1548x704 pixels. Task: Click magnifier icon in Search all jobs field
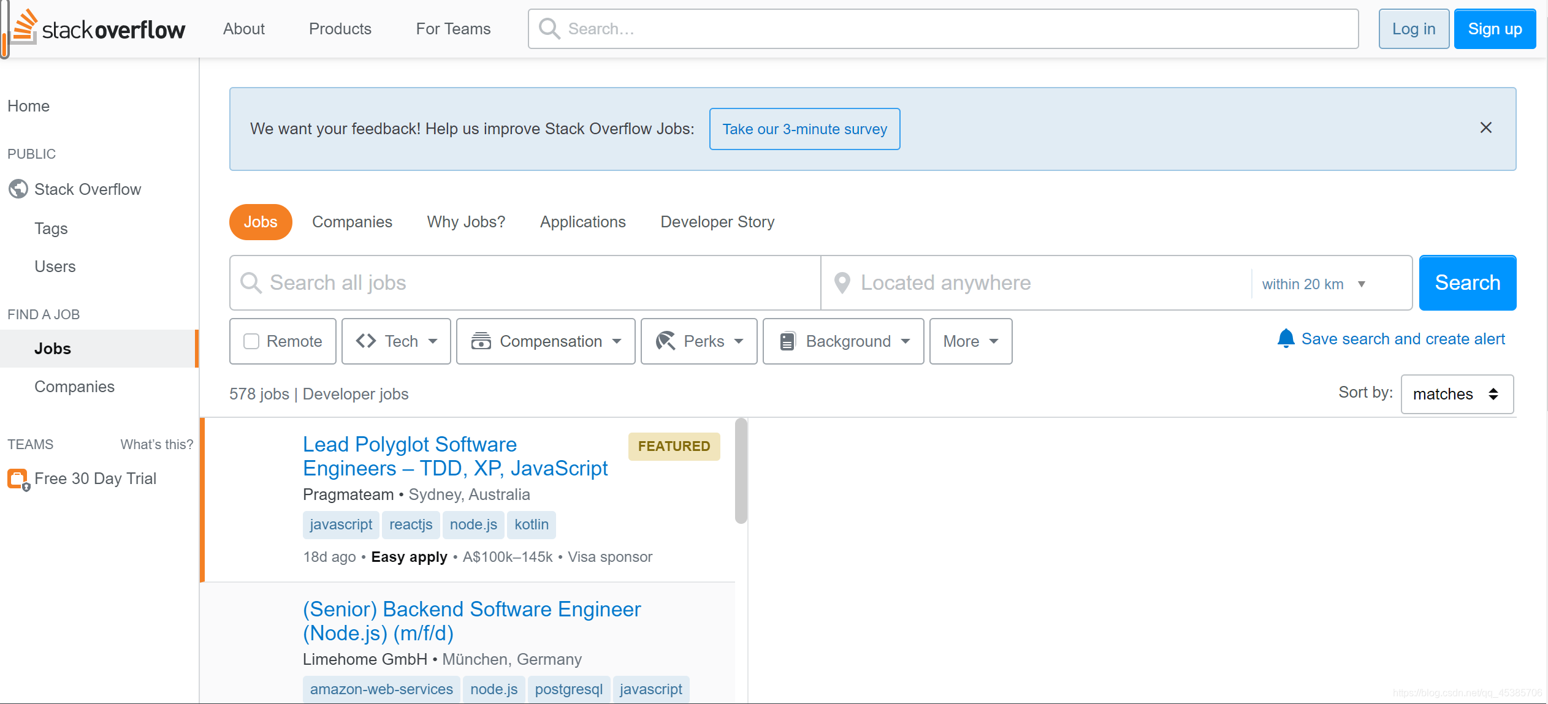pos(251,283)
